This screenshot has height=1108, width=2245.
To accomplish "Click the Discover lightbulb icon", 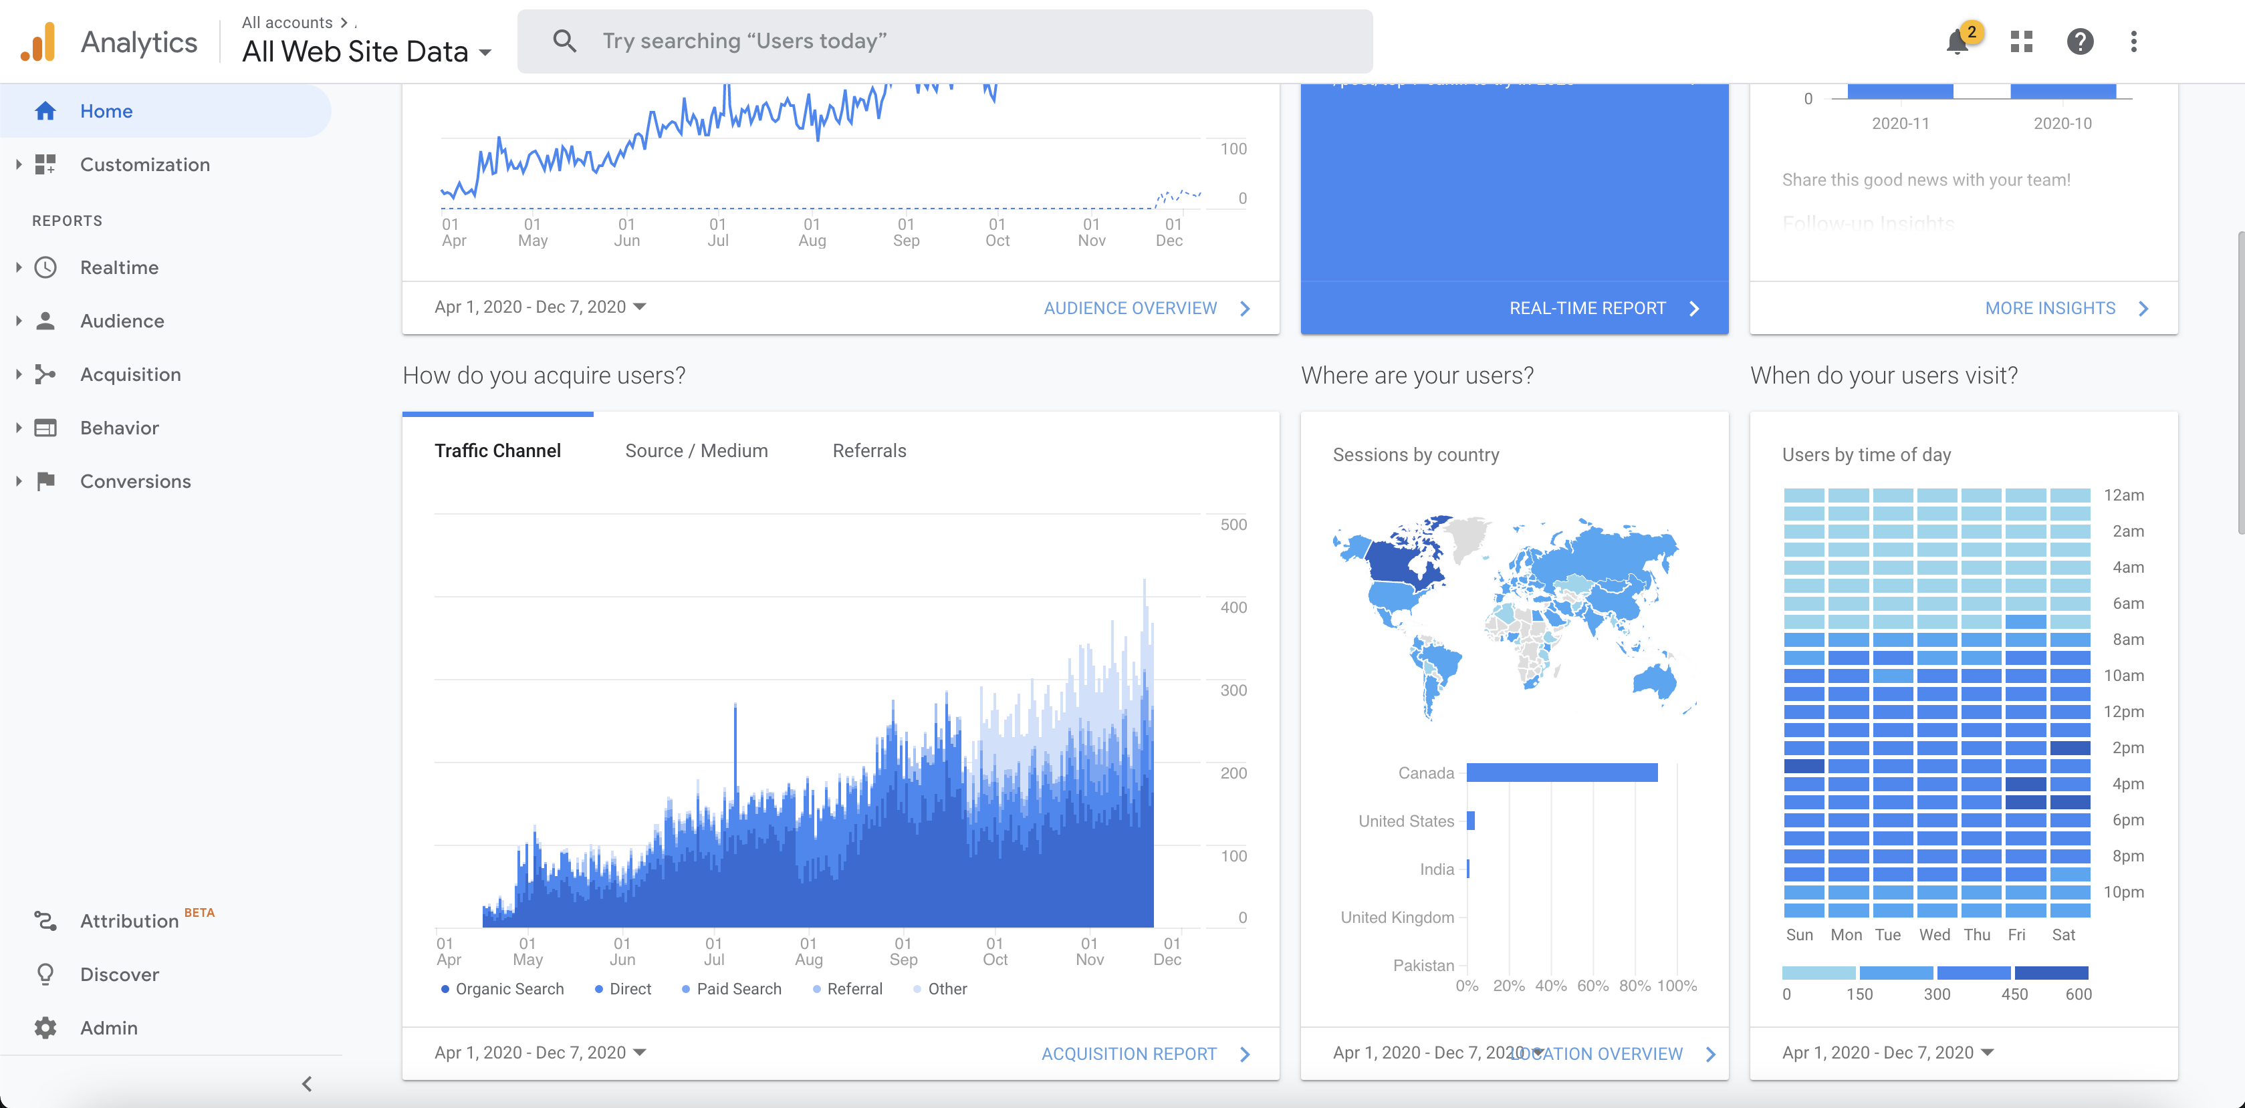I will click(x=45, y=974).
